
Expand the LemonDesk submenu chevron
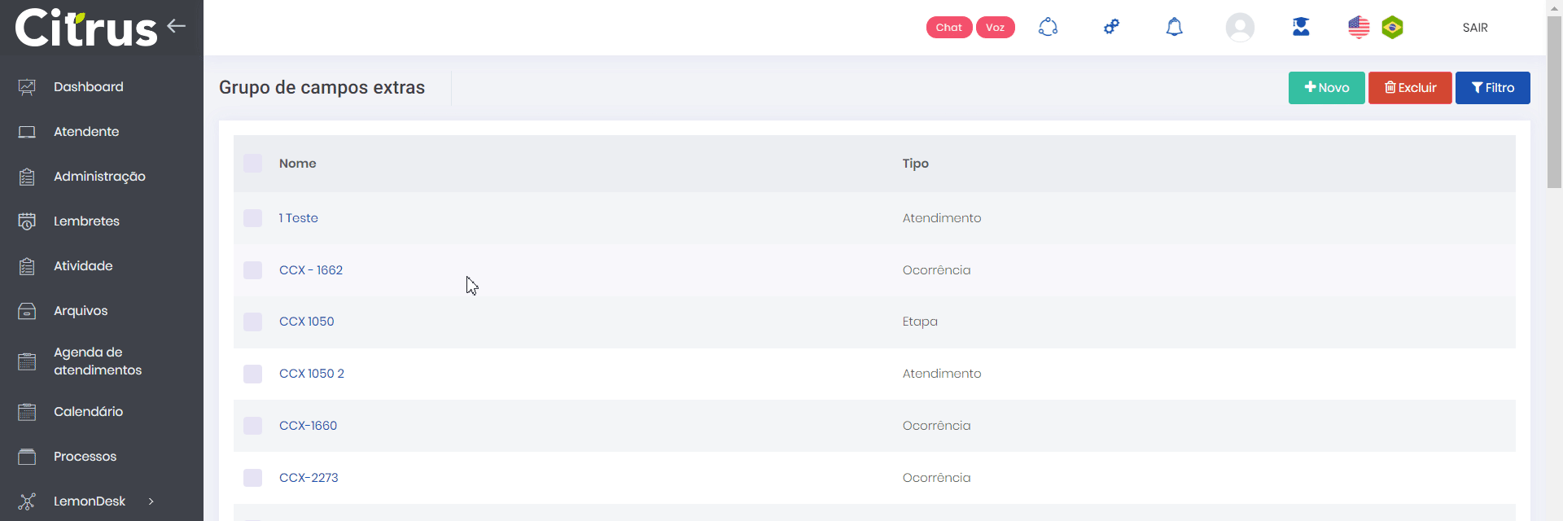151,501
